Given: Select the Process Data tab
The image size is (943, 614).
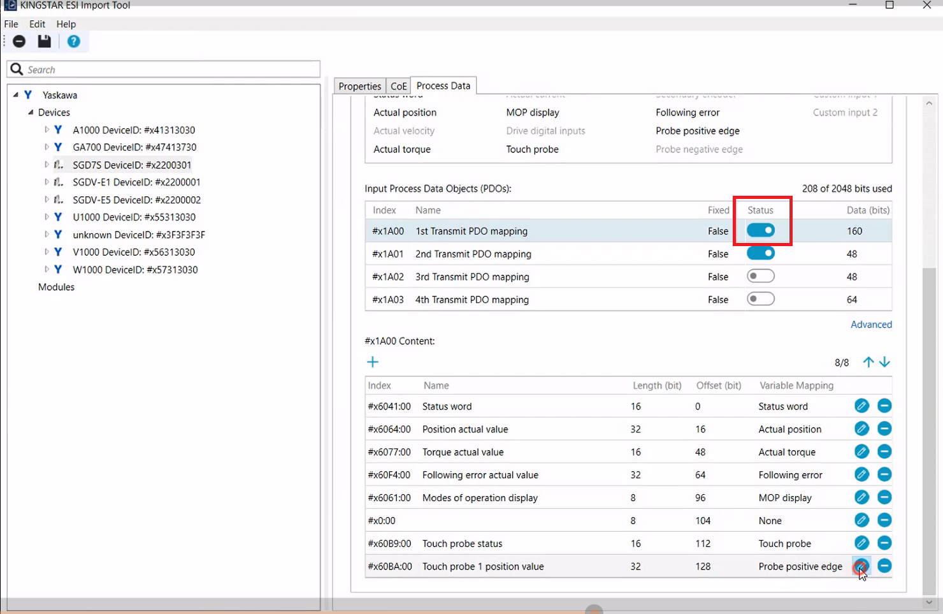Looking at the screenshot, I should click(443, 85).
